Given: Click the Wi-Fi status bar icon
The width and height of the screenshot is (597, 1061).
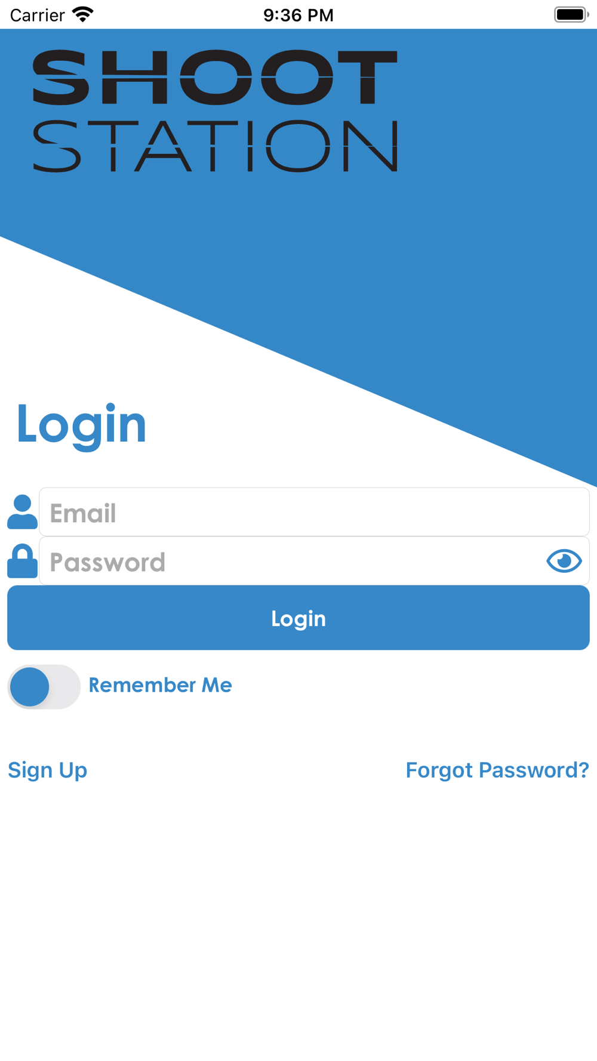Looking at the screenshot, I should pos(83,14).
